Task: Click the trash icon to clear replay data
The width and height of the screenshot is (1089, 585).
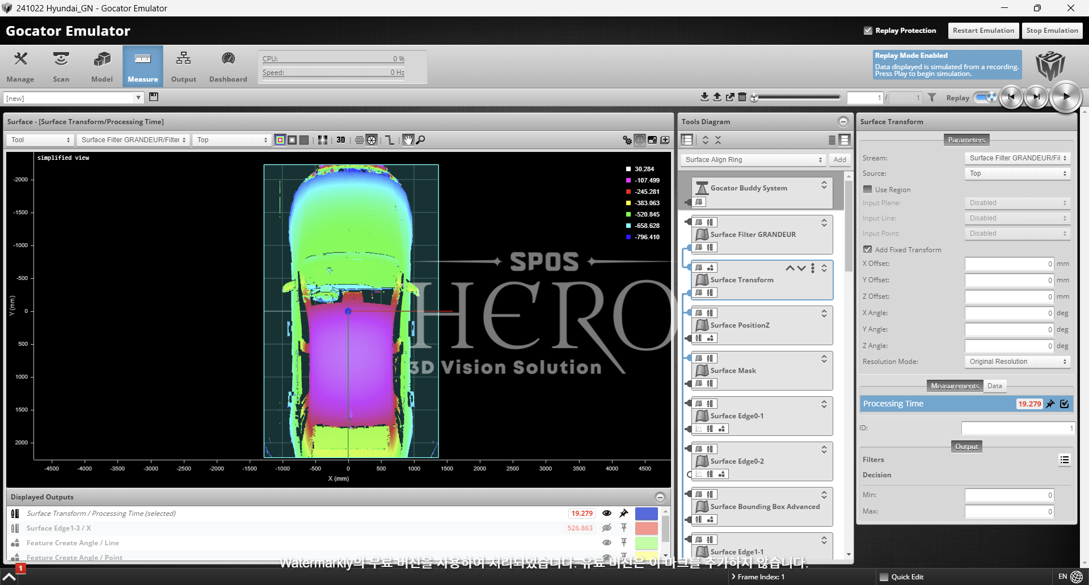Action: (742, 97)
